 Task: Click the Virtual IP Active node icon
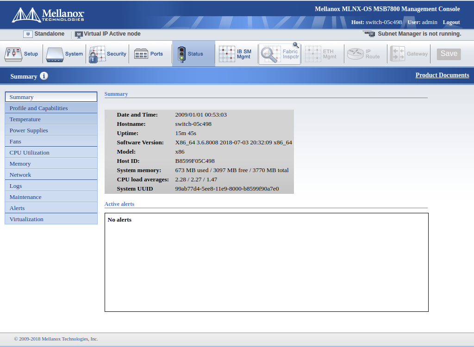tap(79, 34)
